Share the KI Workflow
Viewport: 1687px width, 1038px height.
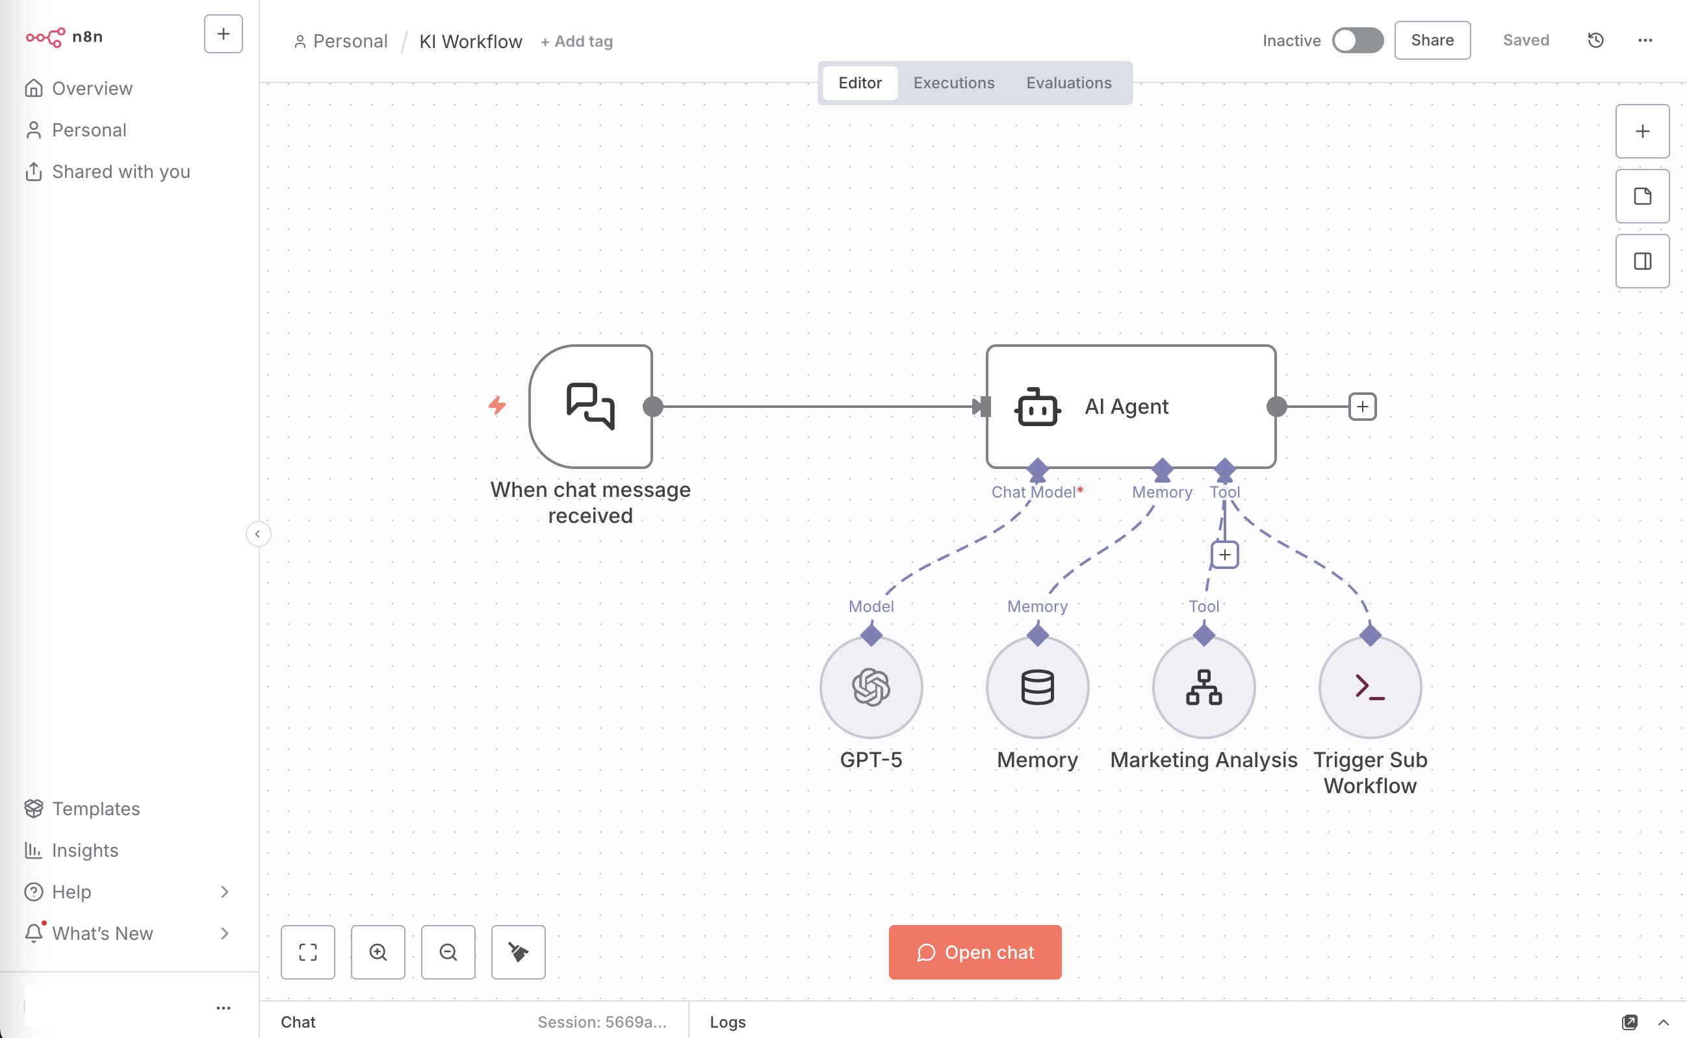1432,40
